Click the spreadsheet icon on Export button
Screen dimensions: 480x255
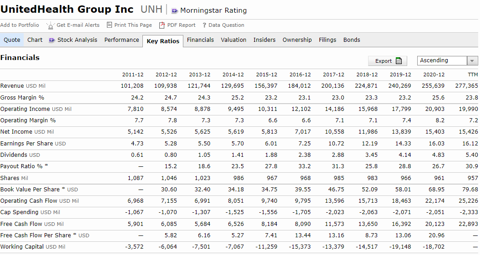coord(399,61)
